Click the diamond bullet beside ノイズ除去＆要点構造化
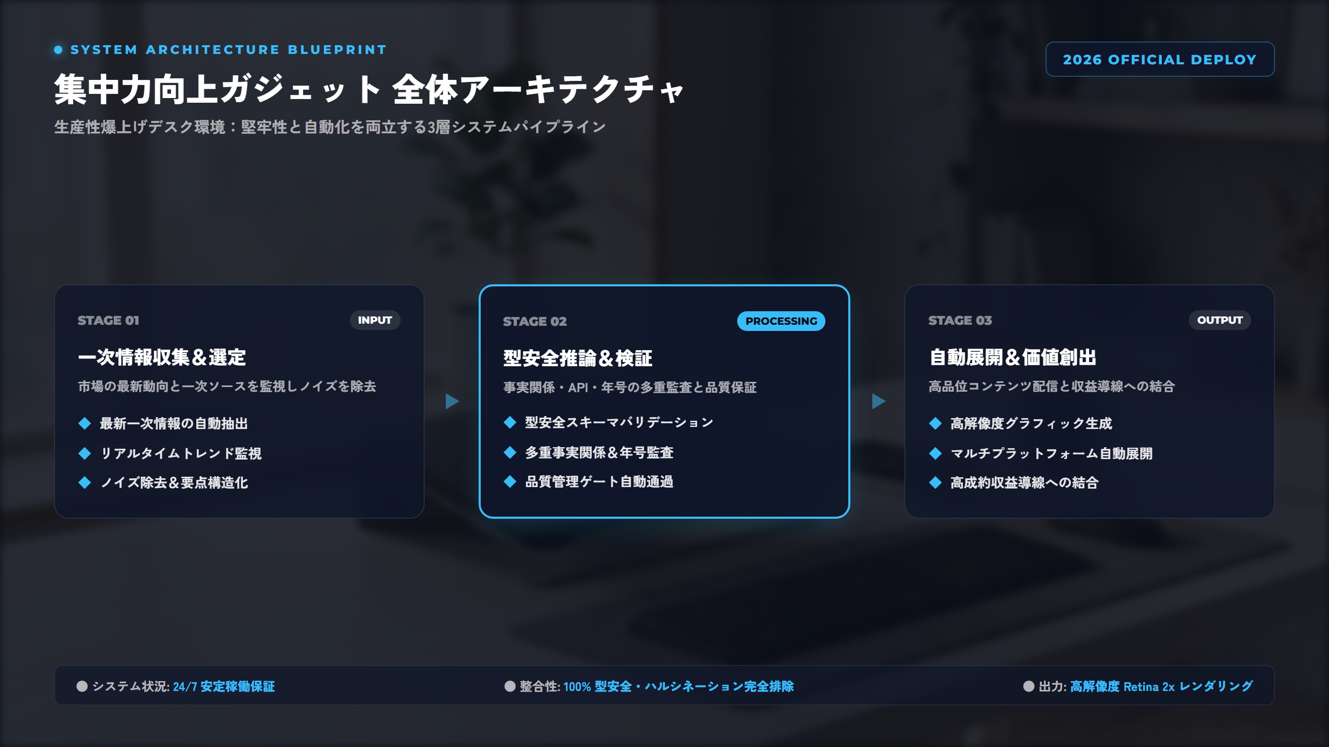 coord(85,482)
